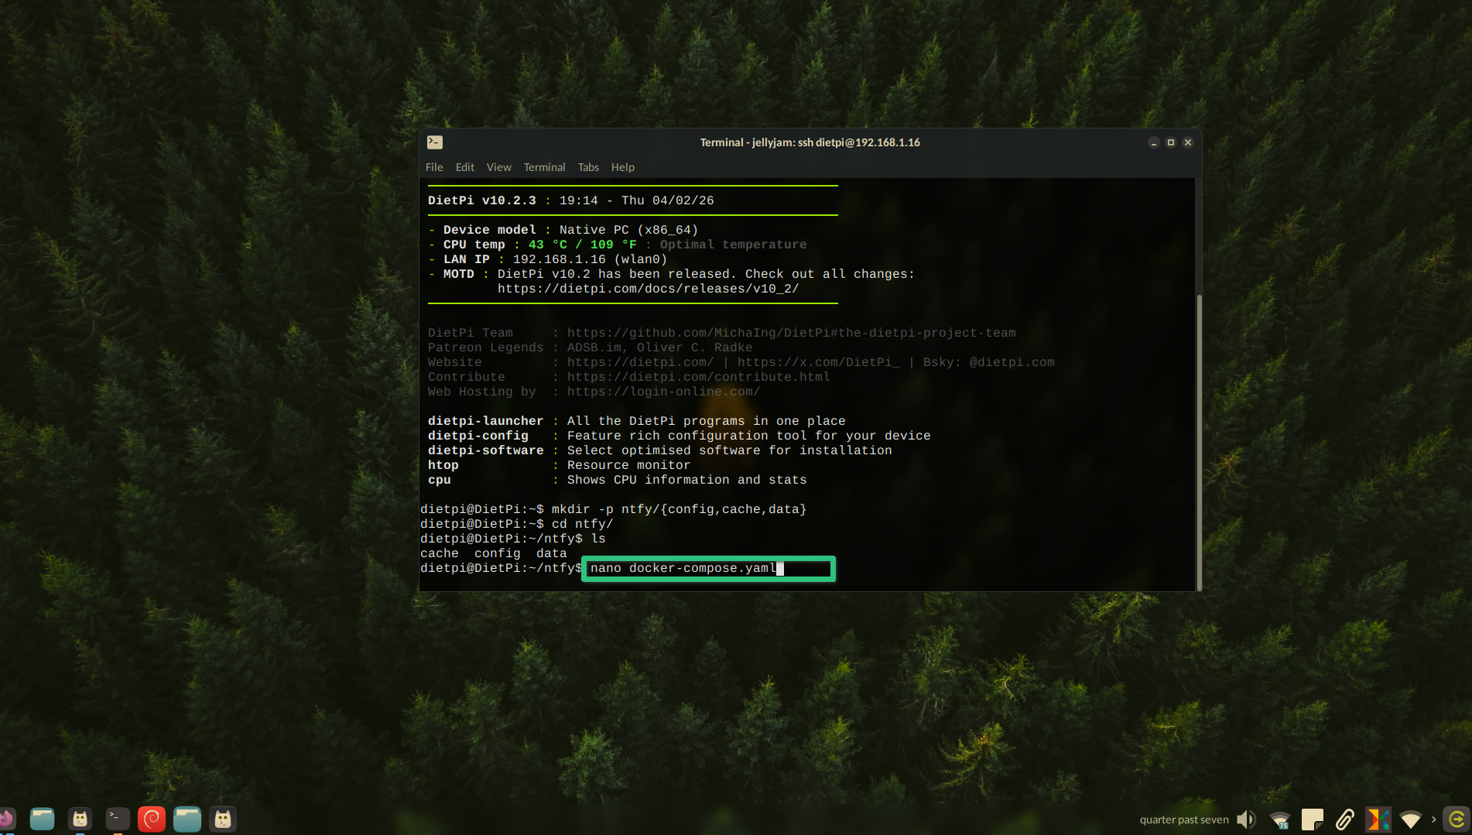Viewport: 1472px width, 835px height.
Task: Click the terminal window title-bar icon
Action: pos(435,142)
